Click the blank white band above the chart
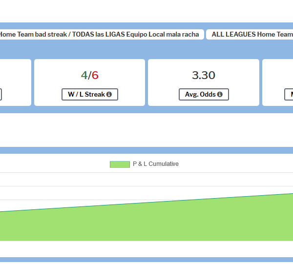Image resolution: width=293 pixels, height=264 pixels. pos(146,129)
